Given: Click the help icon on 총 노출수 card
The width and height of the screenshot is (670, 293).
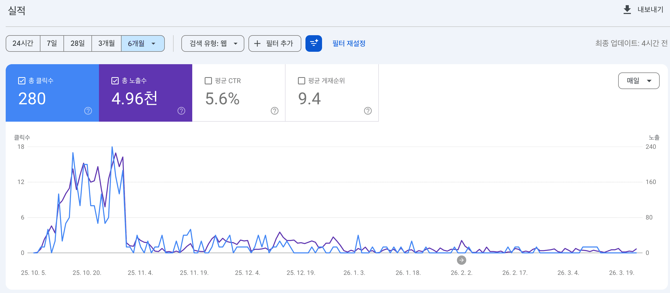Looking at the screenshot, I should (181, 111).
